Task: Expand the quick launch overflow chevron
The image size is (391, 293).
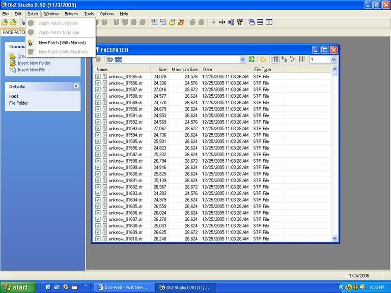Action: point(86,285)
